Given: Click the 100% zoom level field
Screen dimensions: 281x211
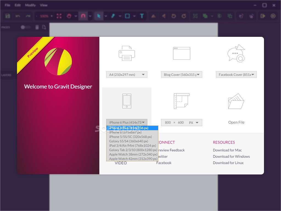Looking at the screenshot, I should point(44,16).
